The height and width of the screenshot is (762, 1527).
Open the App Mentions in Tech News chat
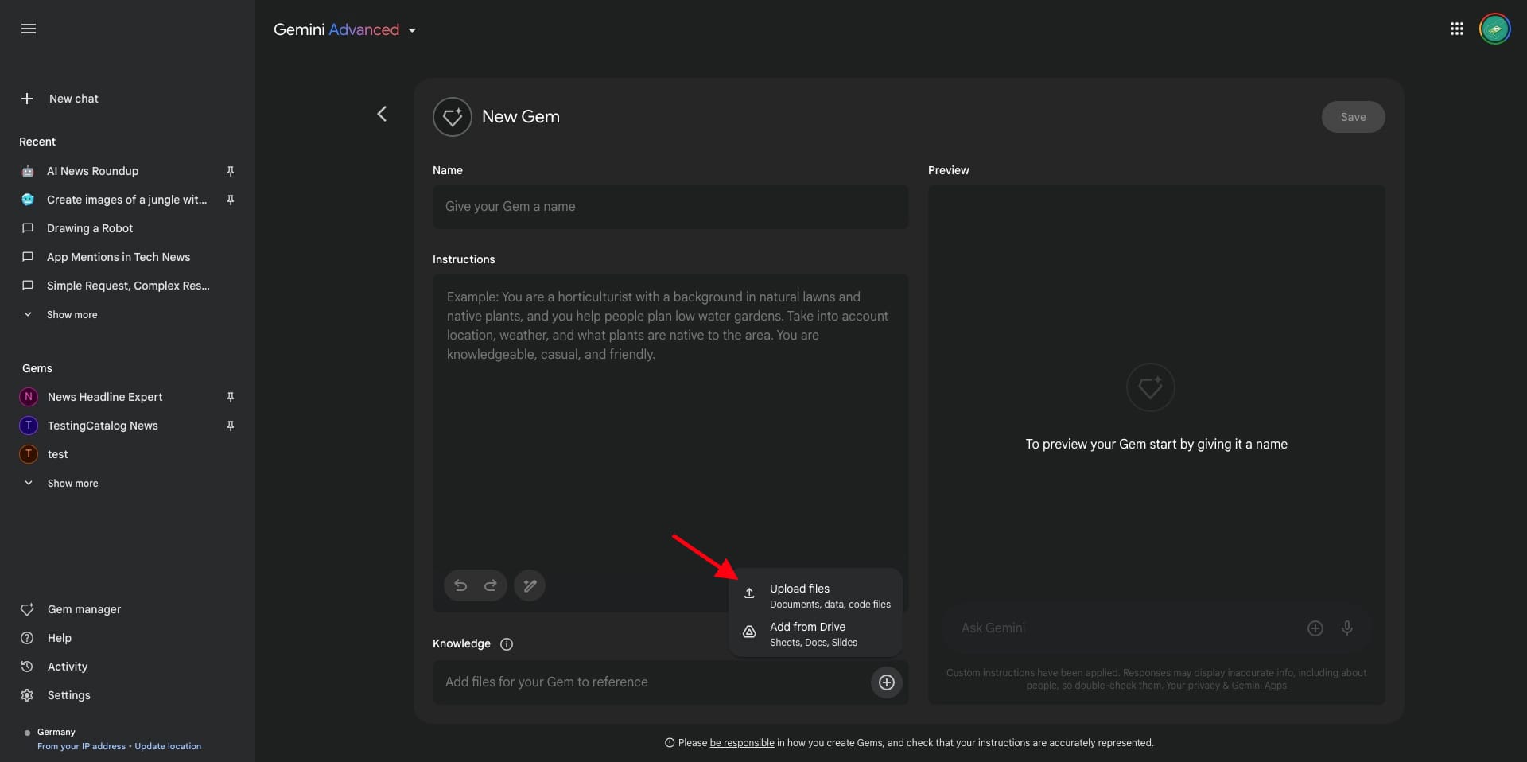119,257
